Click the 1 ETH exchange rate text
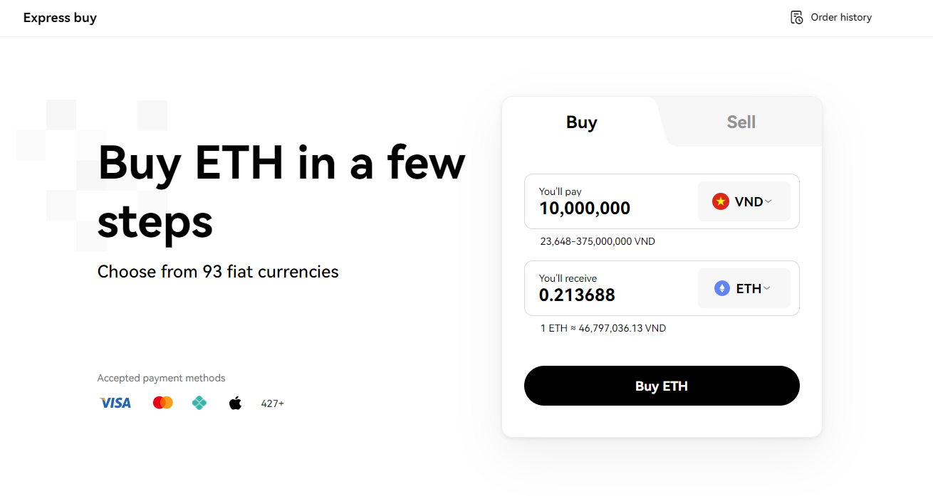Image resolution: width=933 pixels, height=496 pixels. click(603, 328)
